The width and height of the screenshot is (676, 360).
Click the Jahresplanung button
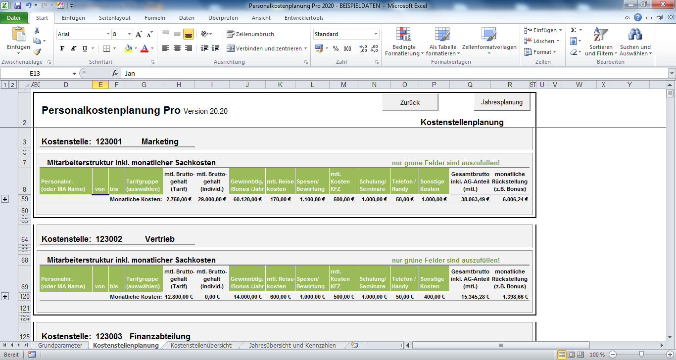pyautogui.click(x=502, y=102)
